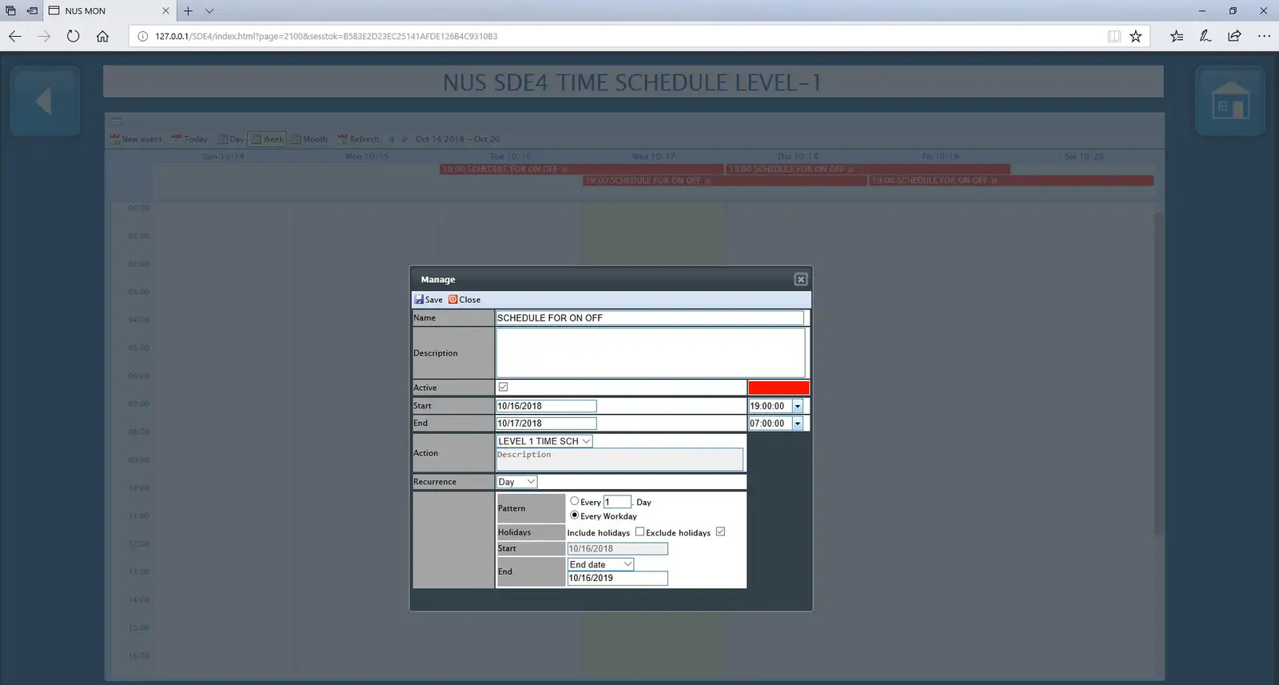Open the Reading view icon in address bar
Screen dimensions: 1279x685
[x=1114, y=36]
